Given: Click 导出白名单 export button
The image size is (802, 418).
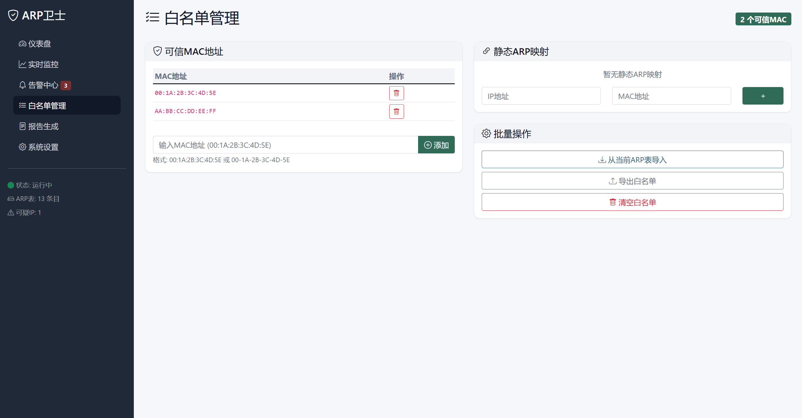Looking at the screenshot, I should [632, 181].
